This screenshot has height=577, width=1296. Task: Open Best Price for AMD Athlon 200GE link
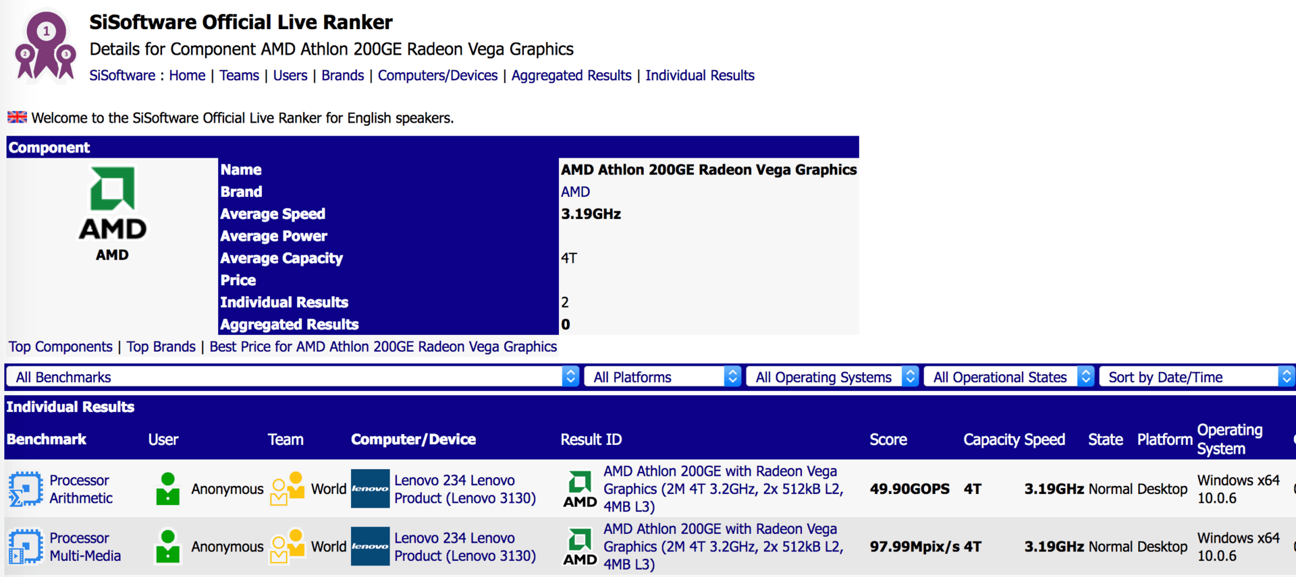click(x=383, y=346)
